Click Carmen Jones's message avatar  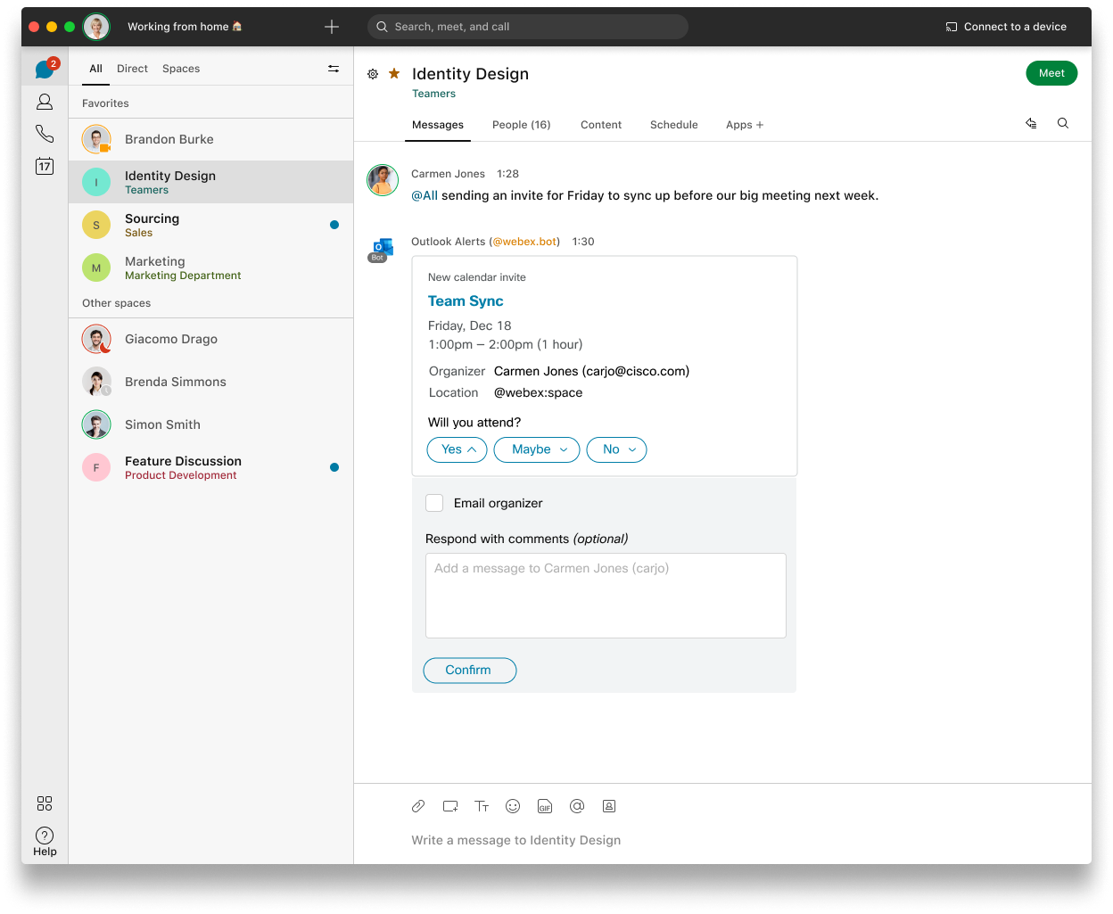(383, 180)
